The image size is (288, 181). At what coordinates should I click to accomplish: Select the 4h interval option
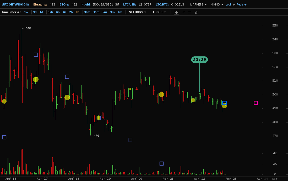pos(64,12)
